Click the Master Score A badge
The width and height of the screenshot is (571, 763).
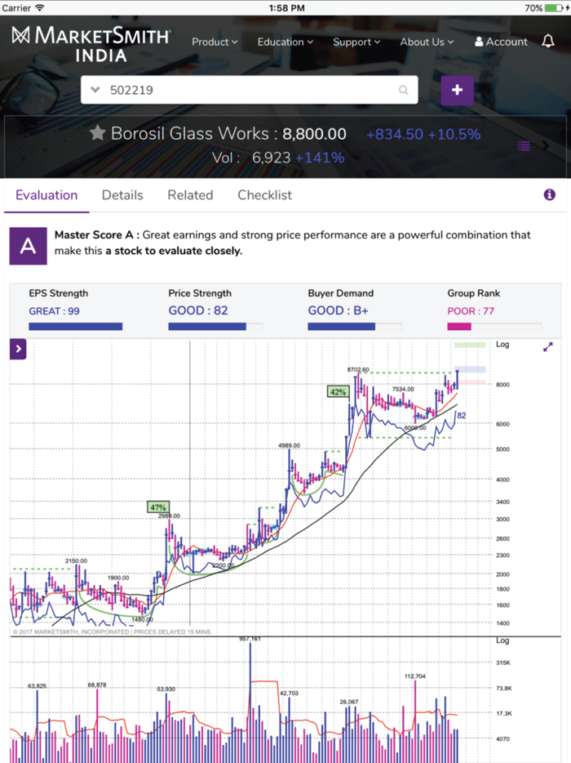[27, 246]
